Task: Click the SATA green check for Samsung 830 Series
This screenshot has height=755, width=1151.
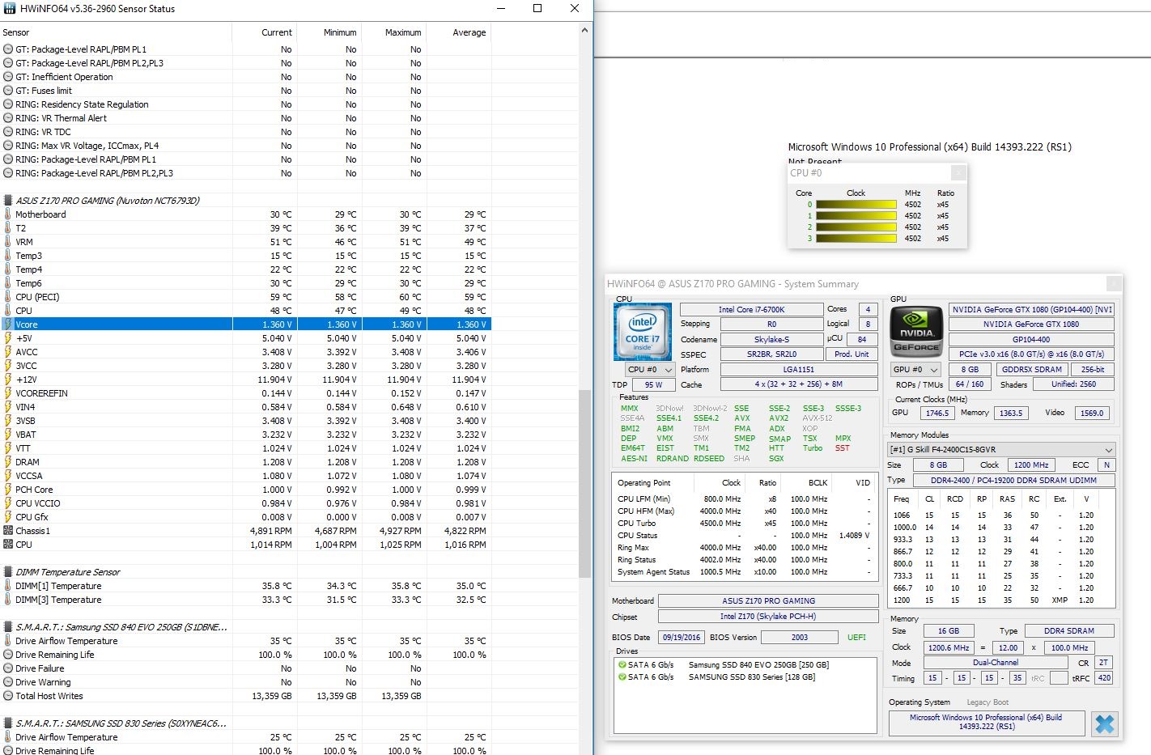Action: tap(622, 677)
